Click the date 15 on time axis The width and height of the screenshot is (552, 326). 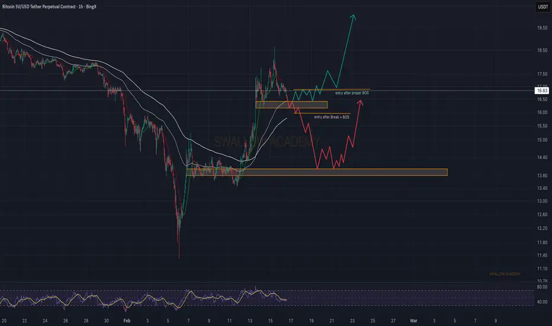(x=270, y=321)
